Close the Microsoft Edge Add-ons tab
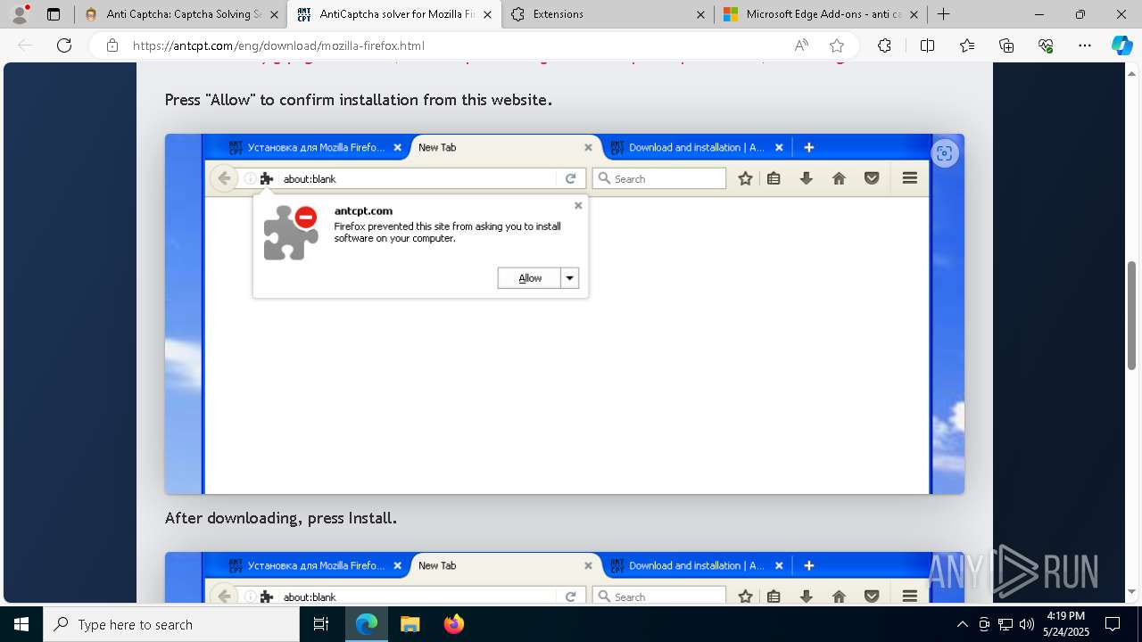The image size is (1142, 642). click(x=914, y=14)
